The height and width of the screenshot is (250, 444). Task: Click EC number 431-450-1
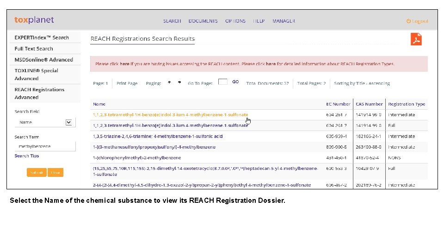(x=336, y=158)
